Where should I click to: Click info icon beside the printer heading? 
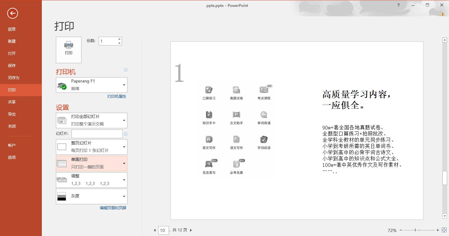click(x=126, y=70)
